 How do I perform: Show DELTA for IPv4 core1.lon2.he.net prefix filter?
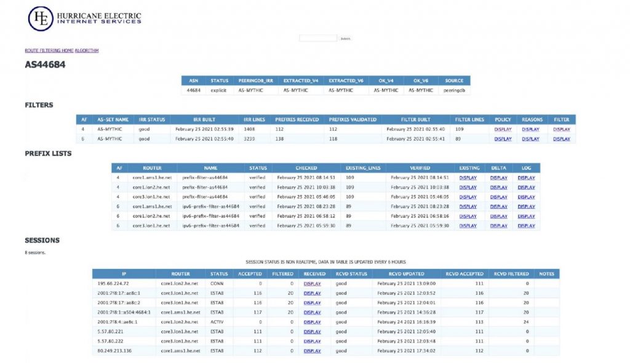(x=498, y=187)
